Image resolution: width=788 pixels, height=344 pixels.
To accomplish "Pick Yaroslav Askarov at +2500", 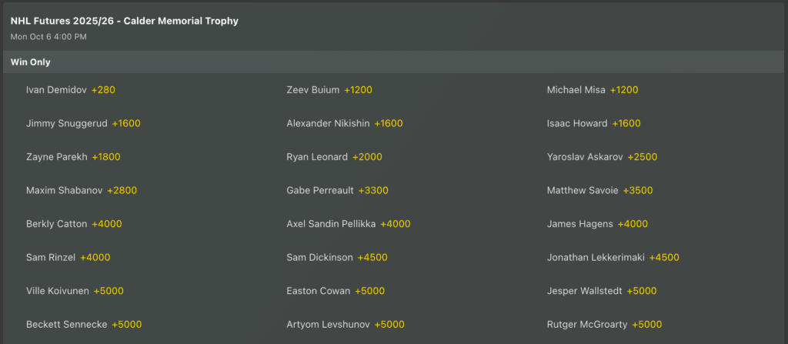I will tap(642, 157).
